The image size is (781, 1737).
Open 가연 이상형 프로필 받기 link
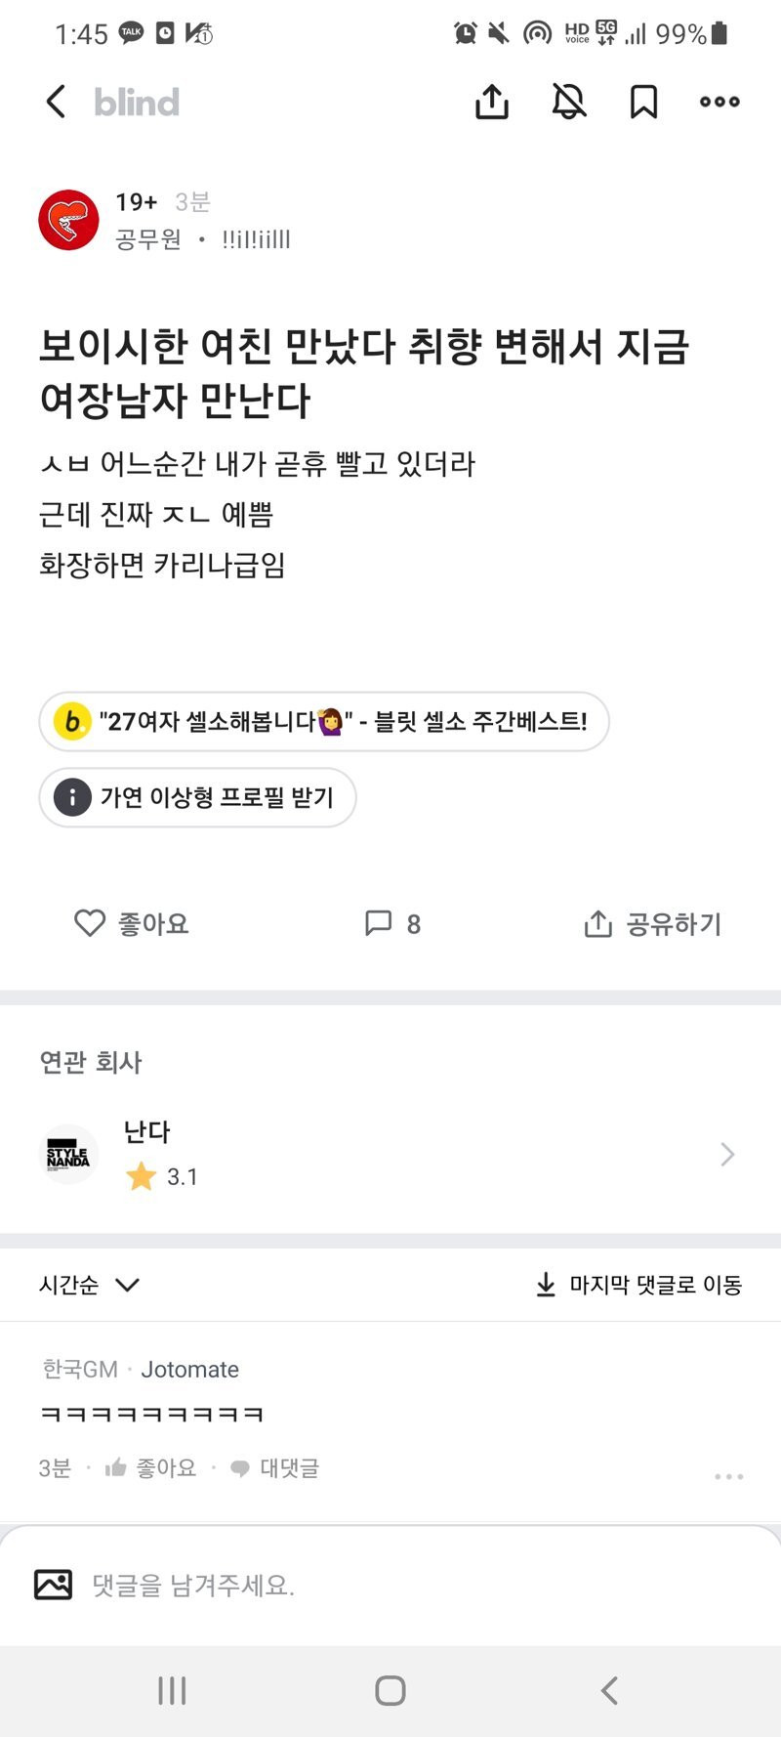point(197,798)
